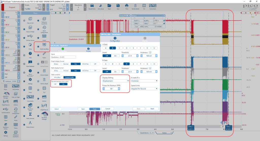Click the Hysteresis info icon for A Data

coord(150,52)
